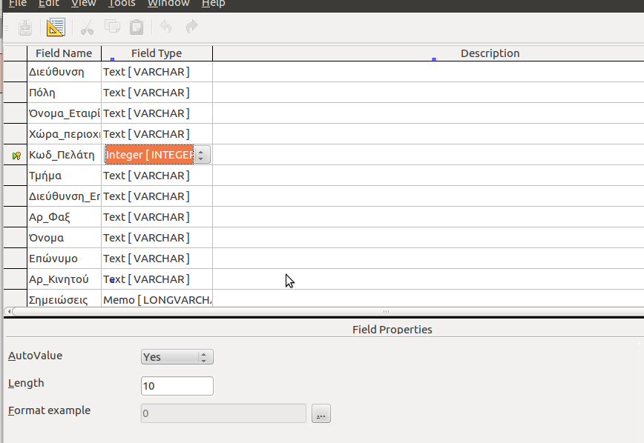Viewport: 644px width, 443px height.
Task: Expand the AutoValue Yes dropdown
Action: [x=205, y=357]
